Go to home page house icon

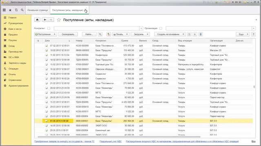[37, 20]
